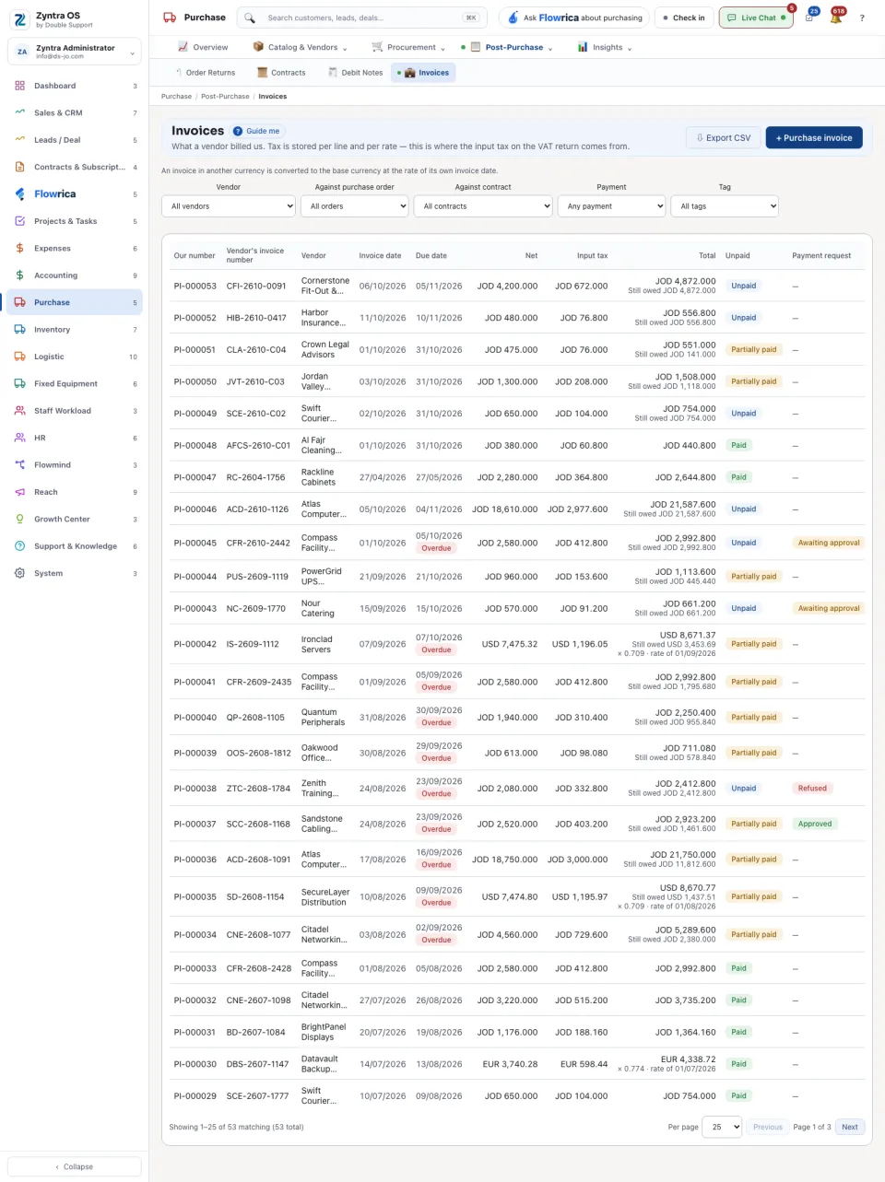Screen dimensions: 885x1182
Task: Open Contracts & Subscriptions sidebar icon
Action: coord(19,167)
